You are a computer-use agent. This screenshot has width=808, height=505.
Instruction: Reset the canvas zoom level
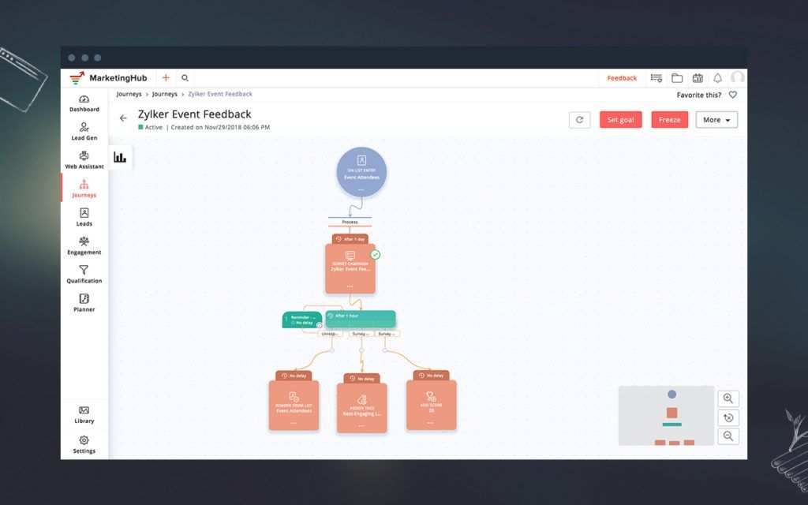tap(728, 417)
